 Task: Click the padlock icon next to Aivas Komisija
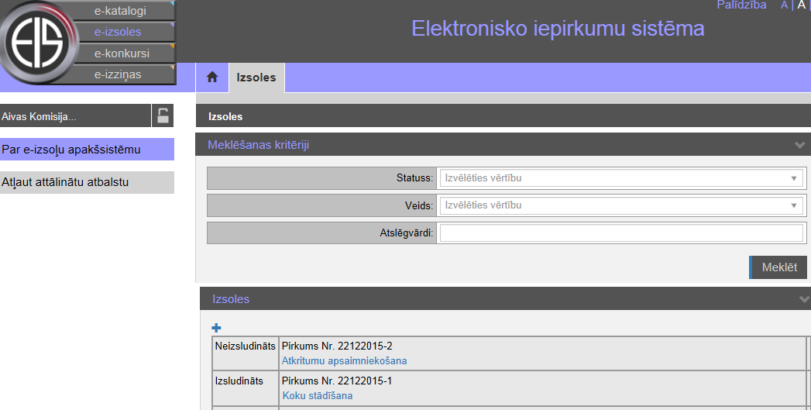163,116
